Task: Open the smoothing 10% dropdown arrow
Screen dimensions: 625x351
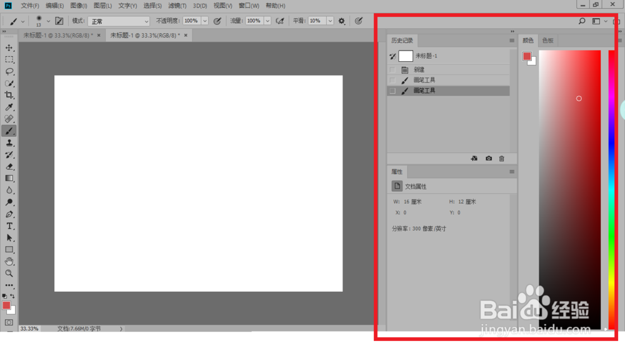Action: (x=330, y=21)
